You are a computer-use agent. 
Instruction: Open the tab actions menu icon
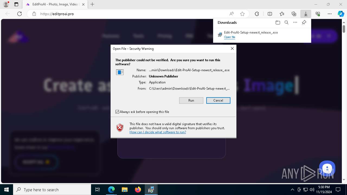(16, 4)
